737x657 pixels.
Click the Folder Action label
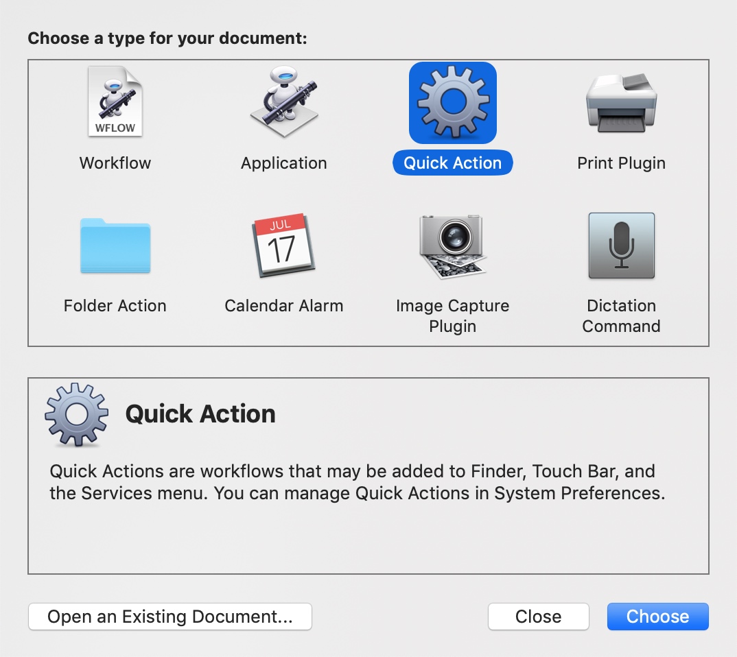115,306
